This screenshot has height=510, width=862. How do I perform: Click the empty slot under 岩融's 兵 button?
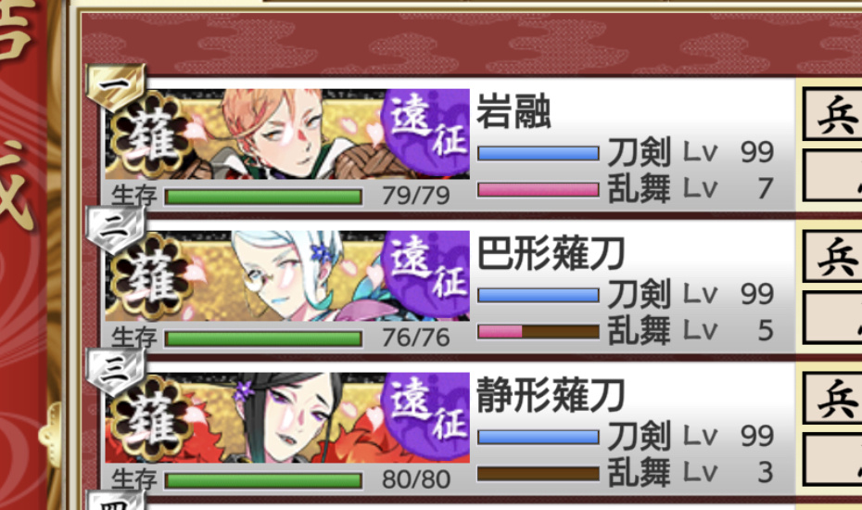tap(832, 176)
